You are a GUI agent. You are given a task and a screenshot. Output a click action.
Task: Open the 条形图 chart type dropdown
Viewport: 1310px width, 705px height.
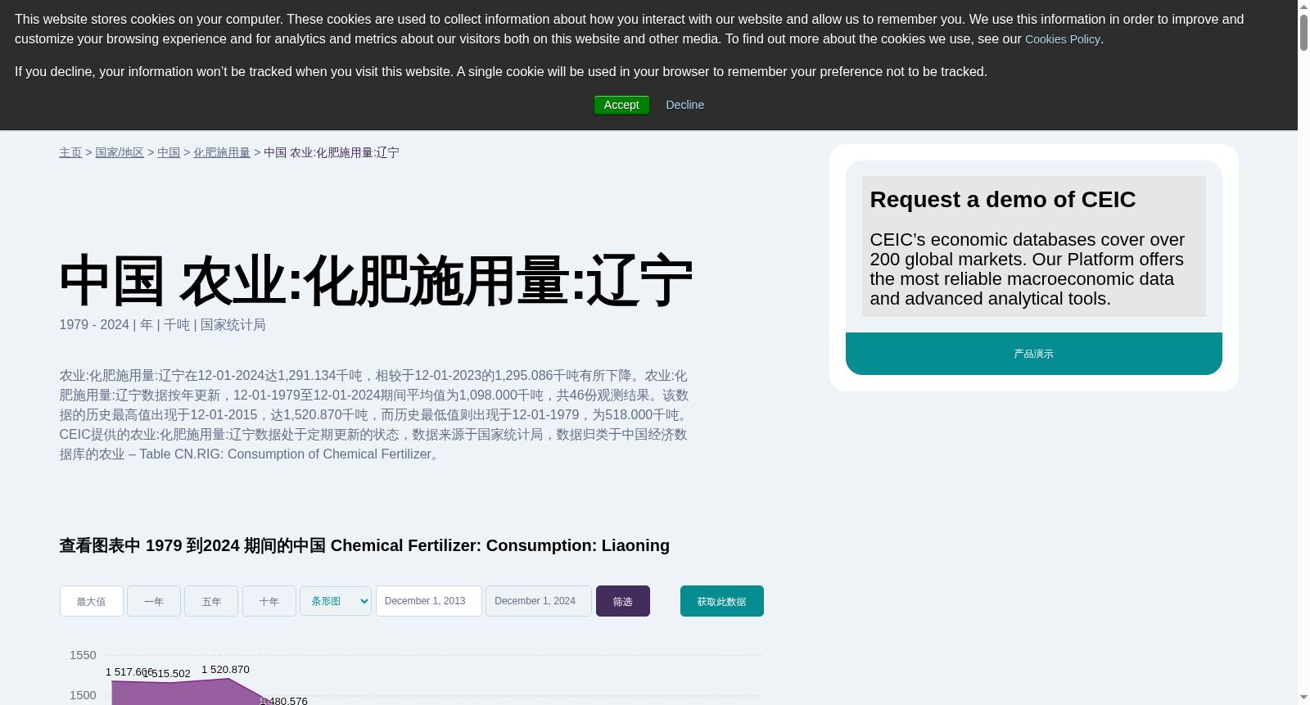tap(336, 601)
